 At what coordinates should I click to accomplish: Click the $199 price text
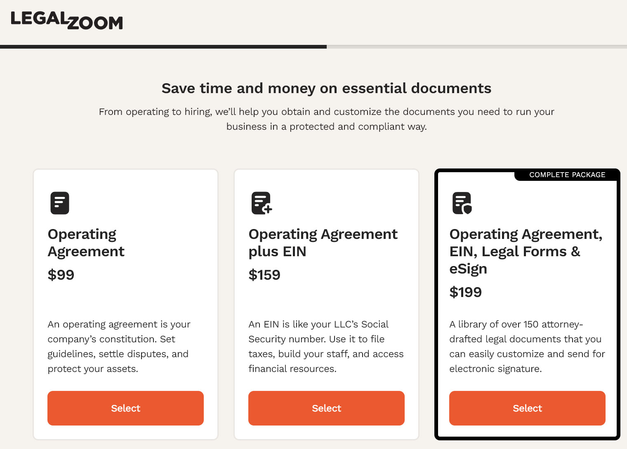(465, 292)
